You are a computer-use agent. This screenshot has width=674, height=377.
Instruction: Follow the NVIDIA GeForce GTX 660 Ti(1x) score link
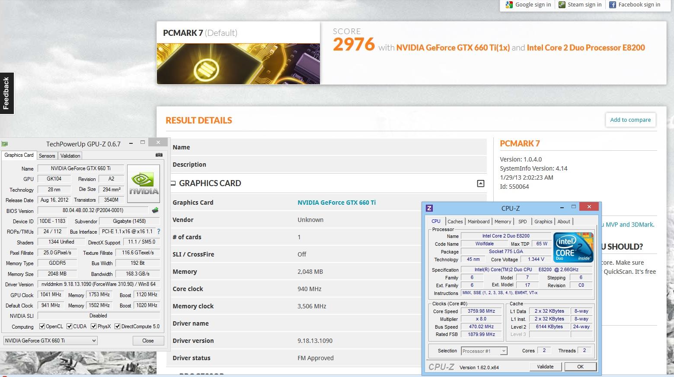(x=453, y=48)
